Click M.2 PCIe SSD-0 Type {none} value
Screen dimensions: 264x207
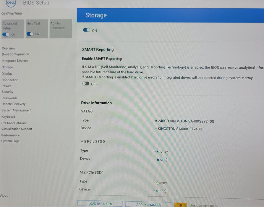pos(161,151)
